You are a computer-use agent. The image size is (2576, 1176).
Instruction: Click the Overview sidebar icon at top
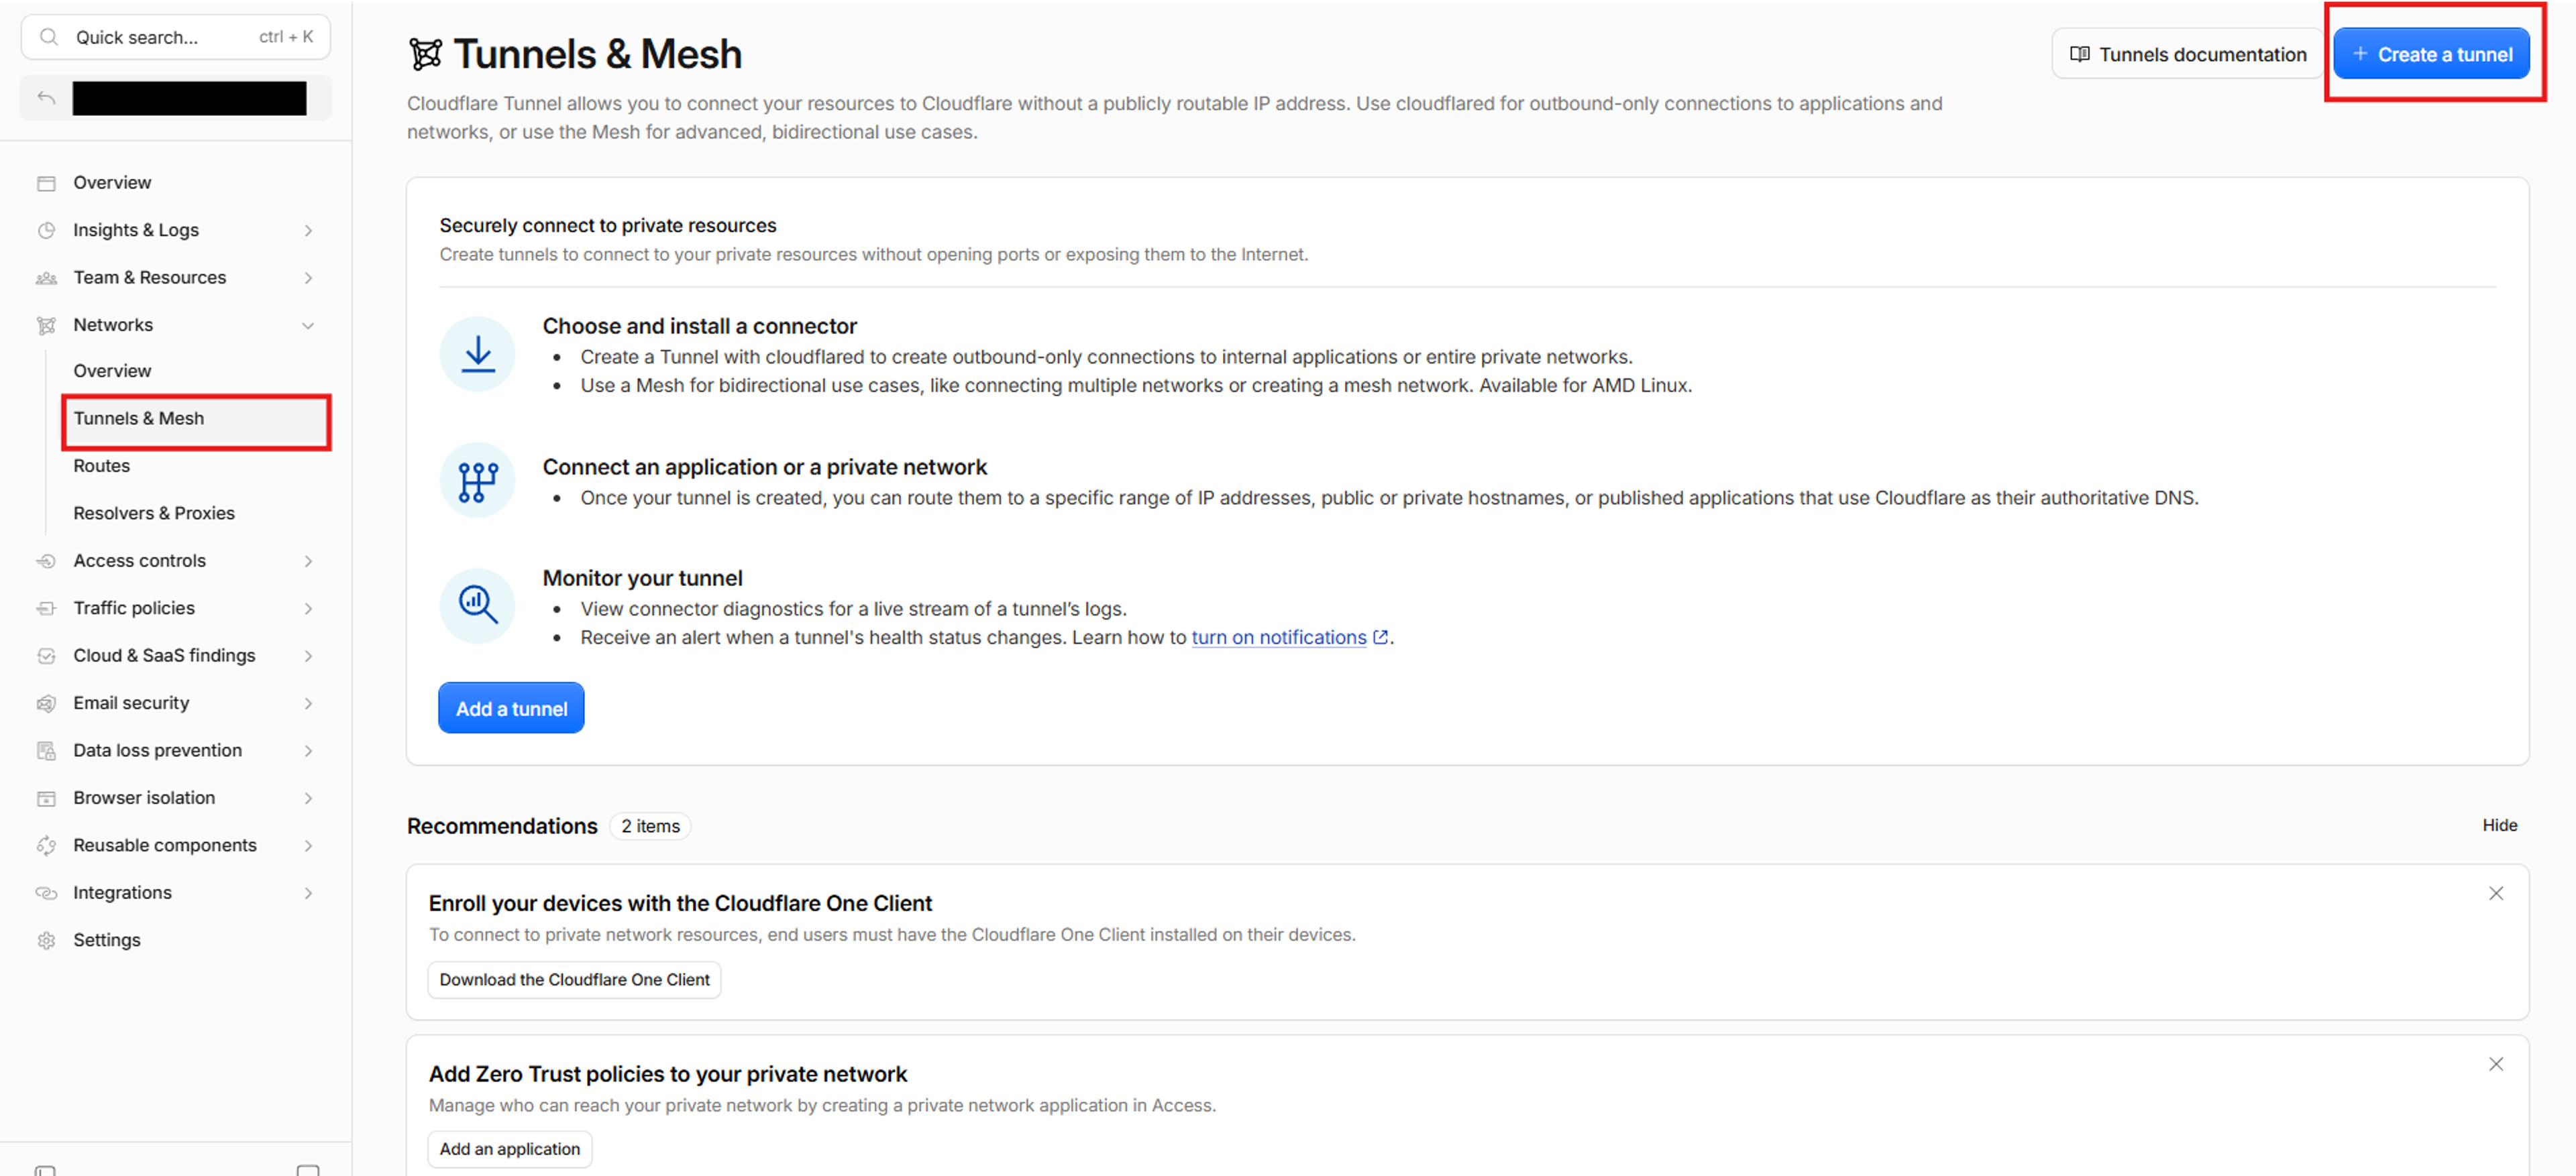46,183
